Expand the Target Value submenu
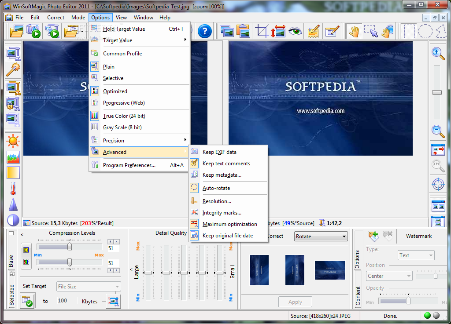This screenshot has height=324, width=451. click(x=139, y=40)
